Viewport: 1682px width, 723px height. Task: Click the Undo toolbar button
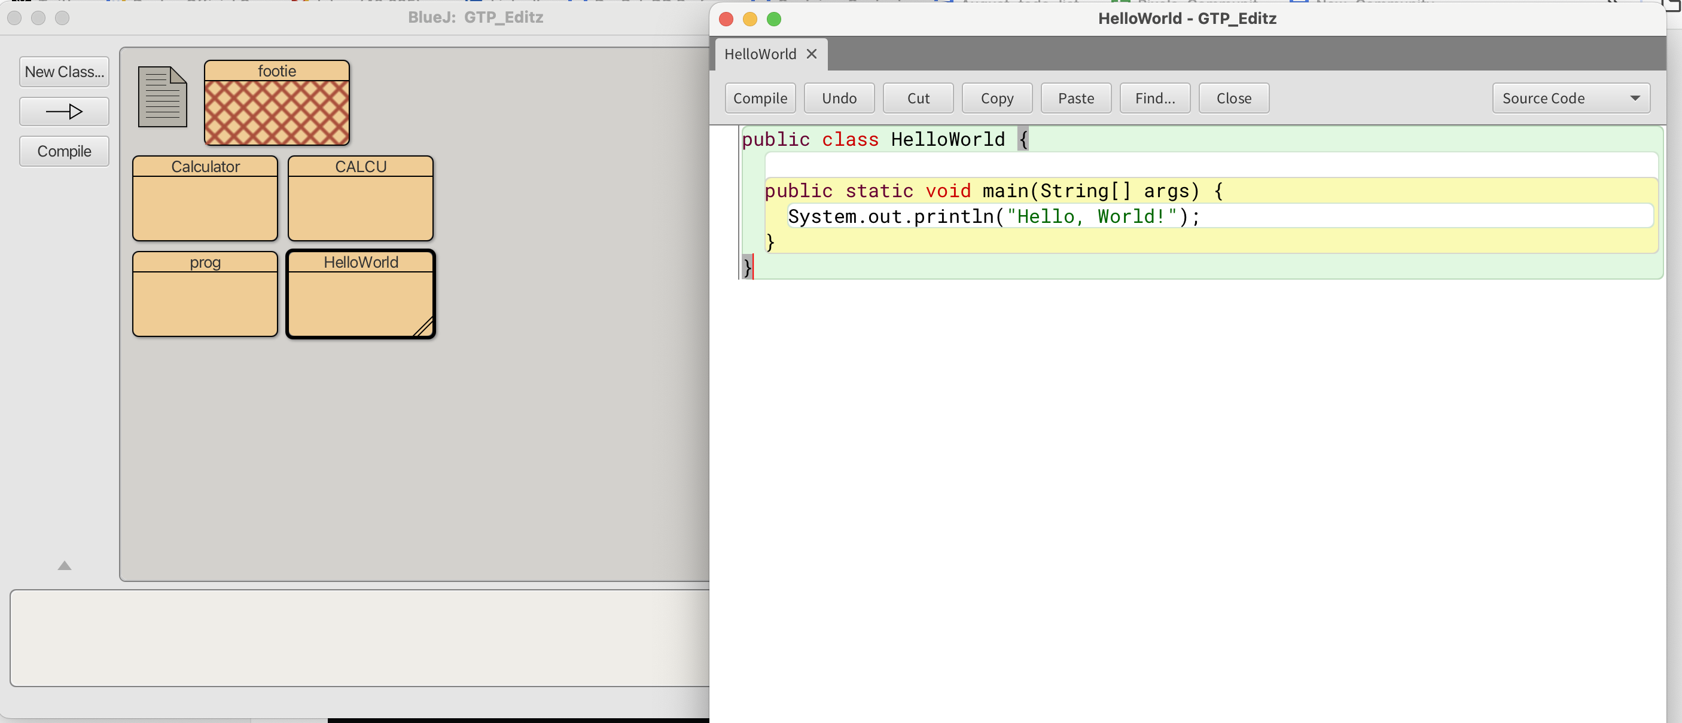839,99
